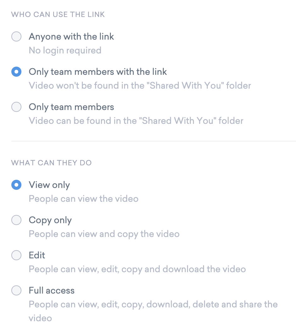Click the Only team members label text
Screen dimensions: 296x330
pyautogui.click(x=71, y=107)
